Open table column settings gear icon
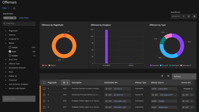 click(x=168, y=76)
